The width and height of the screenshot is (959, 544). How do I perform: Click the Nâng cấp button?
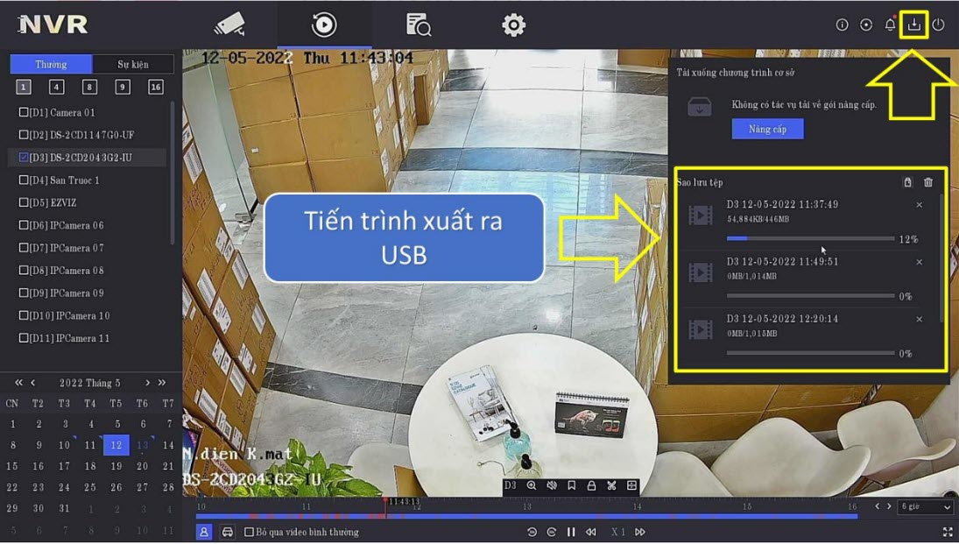(767, 129)
